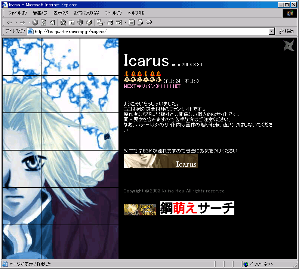Click the blonde character illustration
The height and width of the screenshot is (269, 299).
[x=61, y=149]
